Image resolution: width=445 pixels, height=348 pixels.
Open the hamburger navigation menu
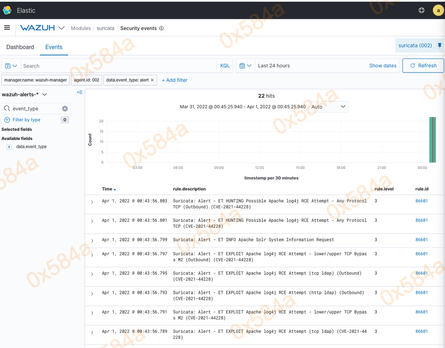click(7, 28)
